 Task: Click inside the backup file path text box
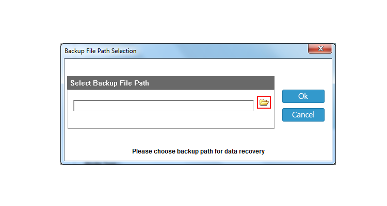164,106
